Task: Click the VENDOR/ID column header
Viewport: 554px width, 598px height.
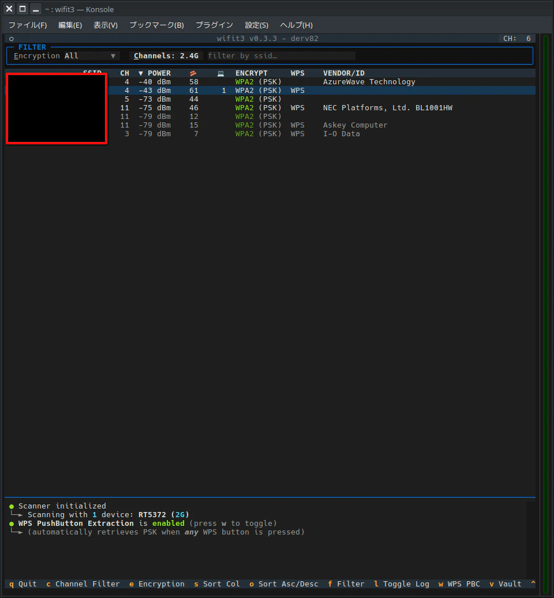Action: [x=344, y=73]
